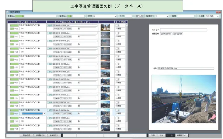Viewport: 223px width, 139px height.
Task: Select thumbnail in row 676
Action: tap(105, 120)
